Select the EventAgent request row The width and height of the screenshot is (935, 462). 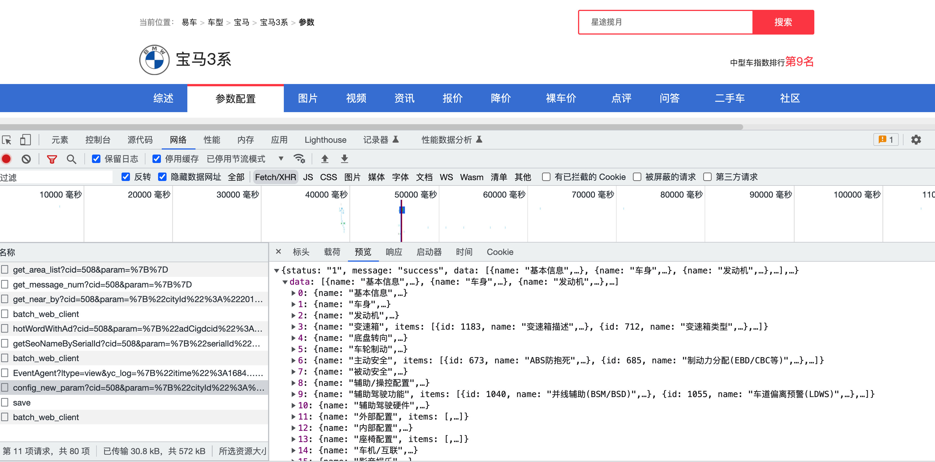click(134, 373)
